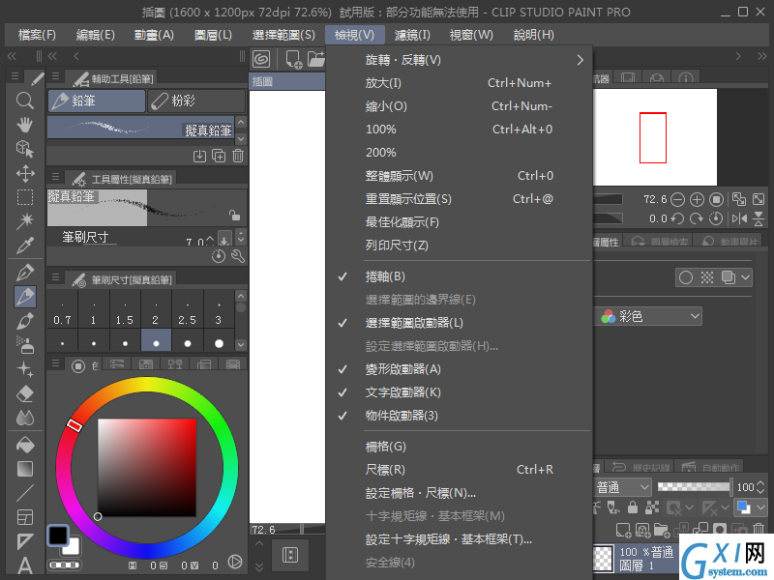
Task: Select the Pen nib tool
Action: click(25, 273)
